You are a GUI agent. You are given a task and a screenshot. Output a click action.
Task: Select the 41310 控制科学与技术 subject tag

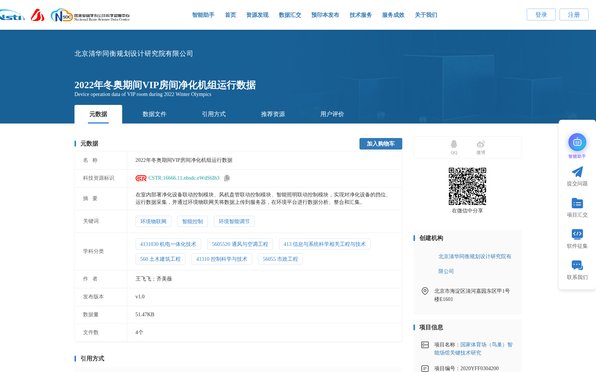[x=222, y=259]
